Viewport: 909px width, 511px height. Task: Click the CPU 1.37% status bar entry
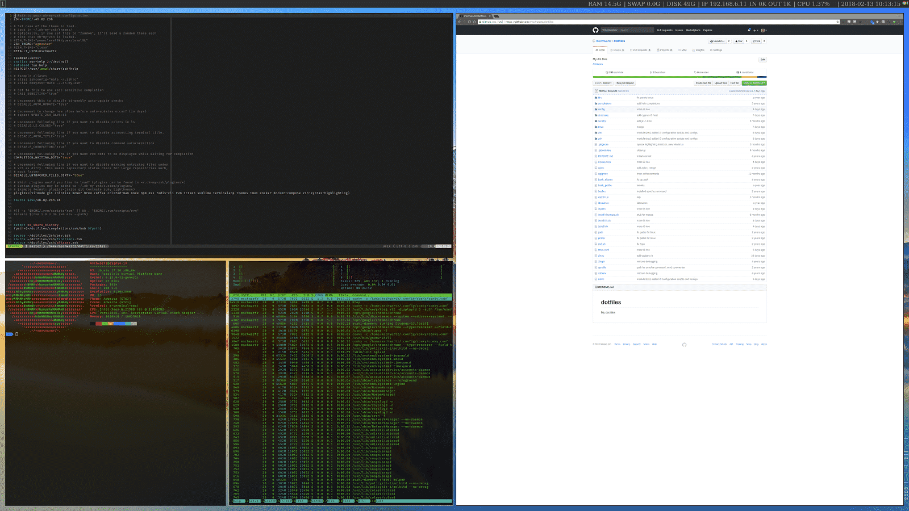point(814,4)
